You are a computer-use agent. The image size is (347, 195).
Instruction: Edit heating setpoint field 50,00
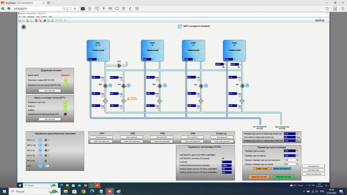coord(290,164)
